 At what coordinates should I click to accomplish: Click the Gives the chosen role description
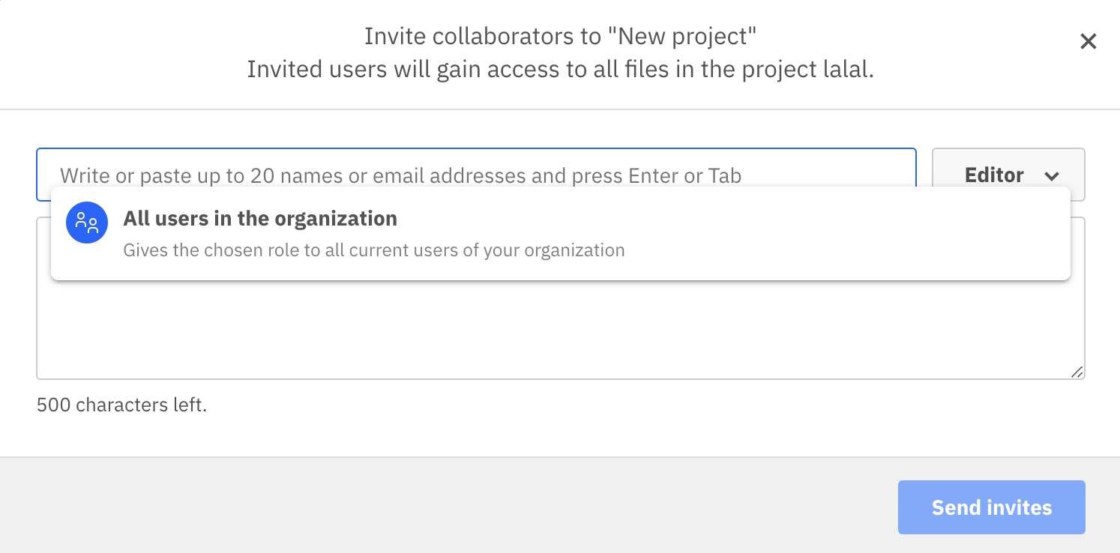pos(373,250)
